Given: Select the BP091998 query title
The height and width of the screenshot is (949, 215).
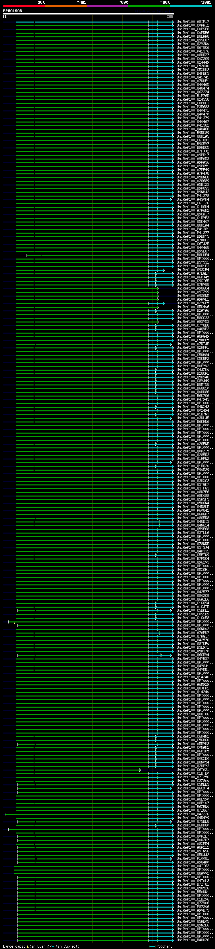Looking at the screenshot, I should click(x=12, y=11).
